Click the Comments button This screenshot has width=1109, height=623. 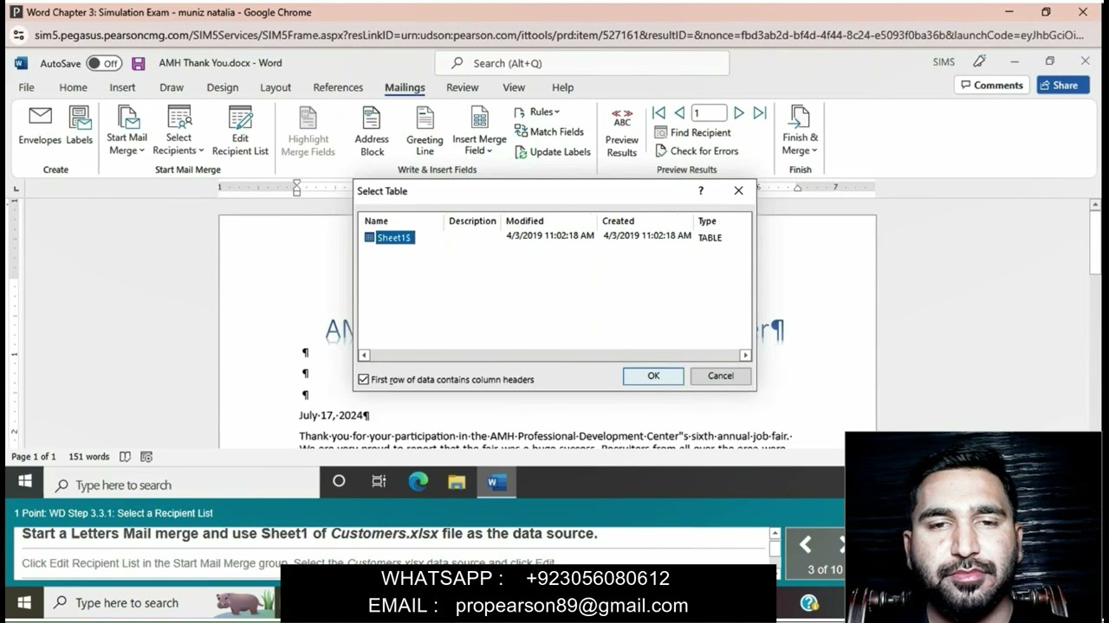pos(991,85)
